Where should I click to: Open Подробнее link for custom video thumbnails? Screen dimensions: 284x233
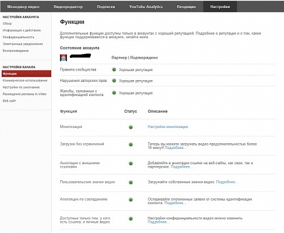(227, 182)
